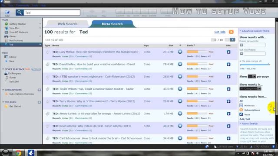Click thumbs-up type icon for Lucy McRae result
Screen dimensions: 278x156
click(47, 52)
